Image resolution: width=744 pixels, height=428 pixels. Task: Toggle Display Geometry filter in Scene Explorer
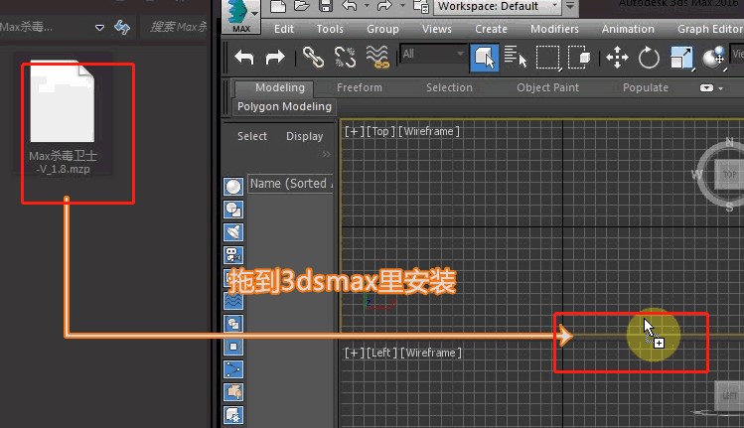233,187
